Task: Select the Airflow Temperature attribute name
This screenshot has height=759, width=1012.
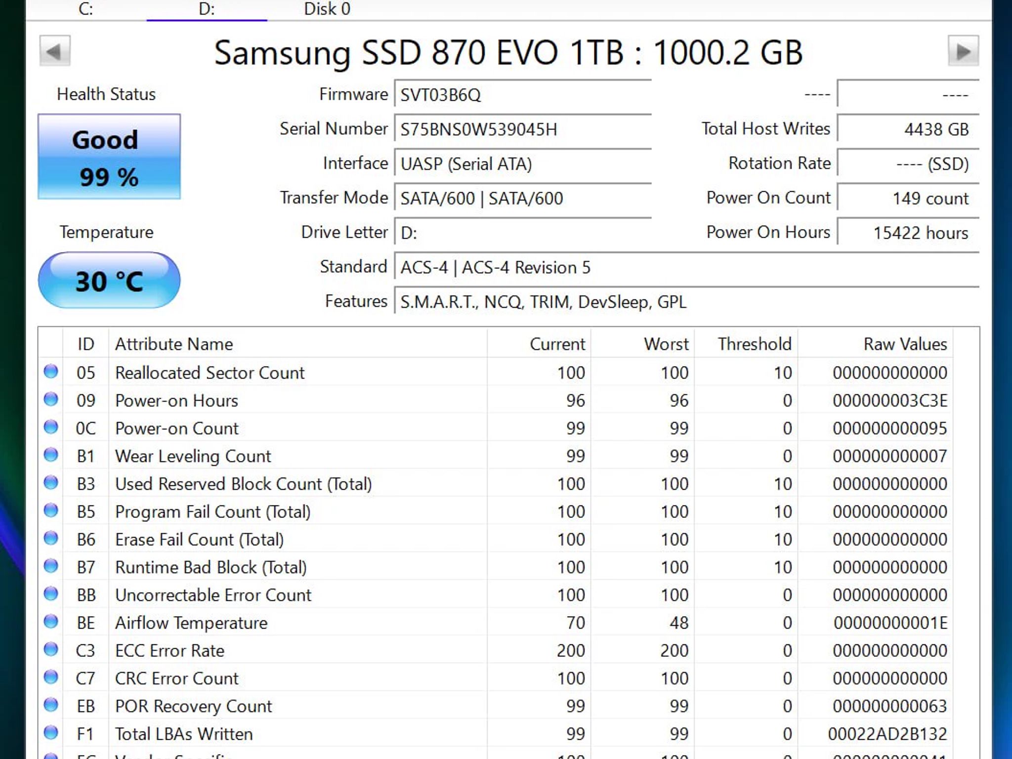Action: click(191, 623)
